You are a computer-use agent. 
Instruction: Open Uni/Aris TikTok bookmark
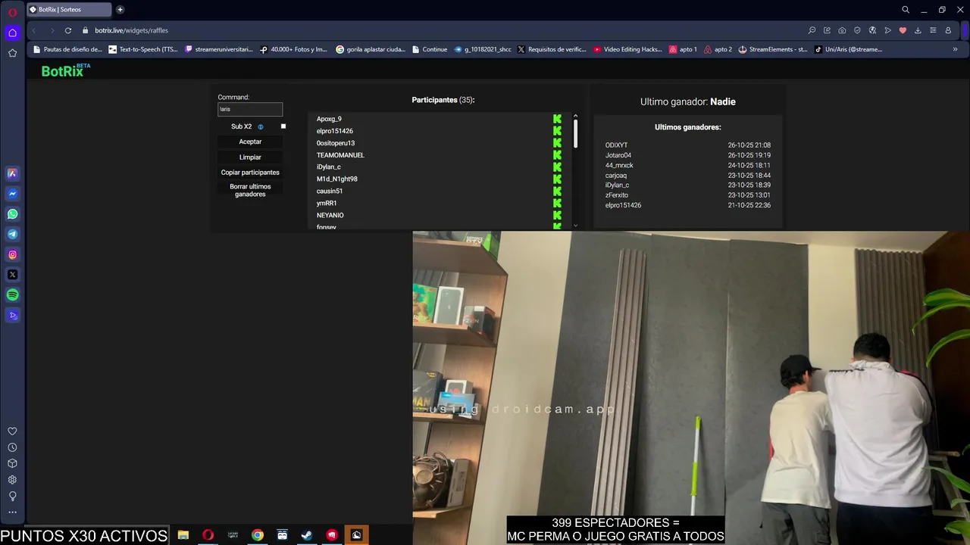[848, 49]
